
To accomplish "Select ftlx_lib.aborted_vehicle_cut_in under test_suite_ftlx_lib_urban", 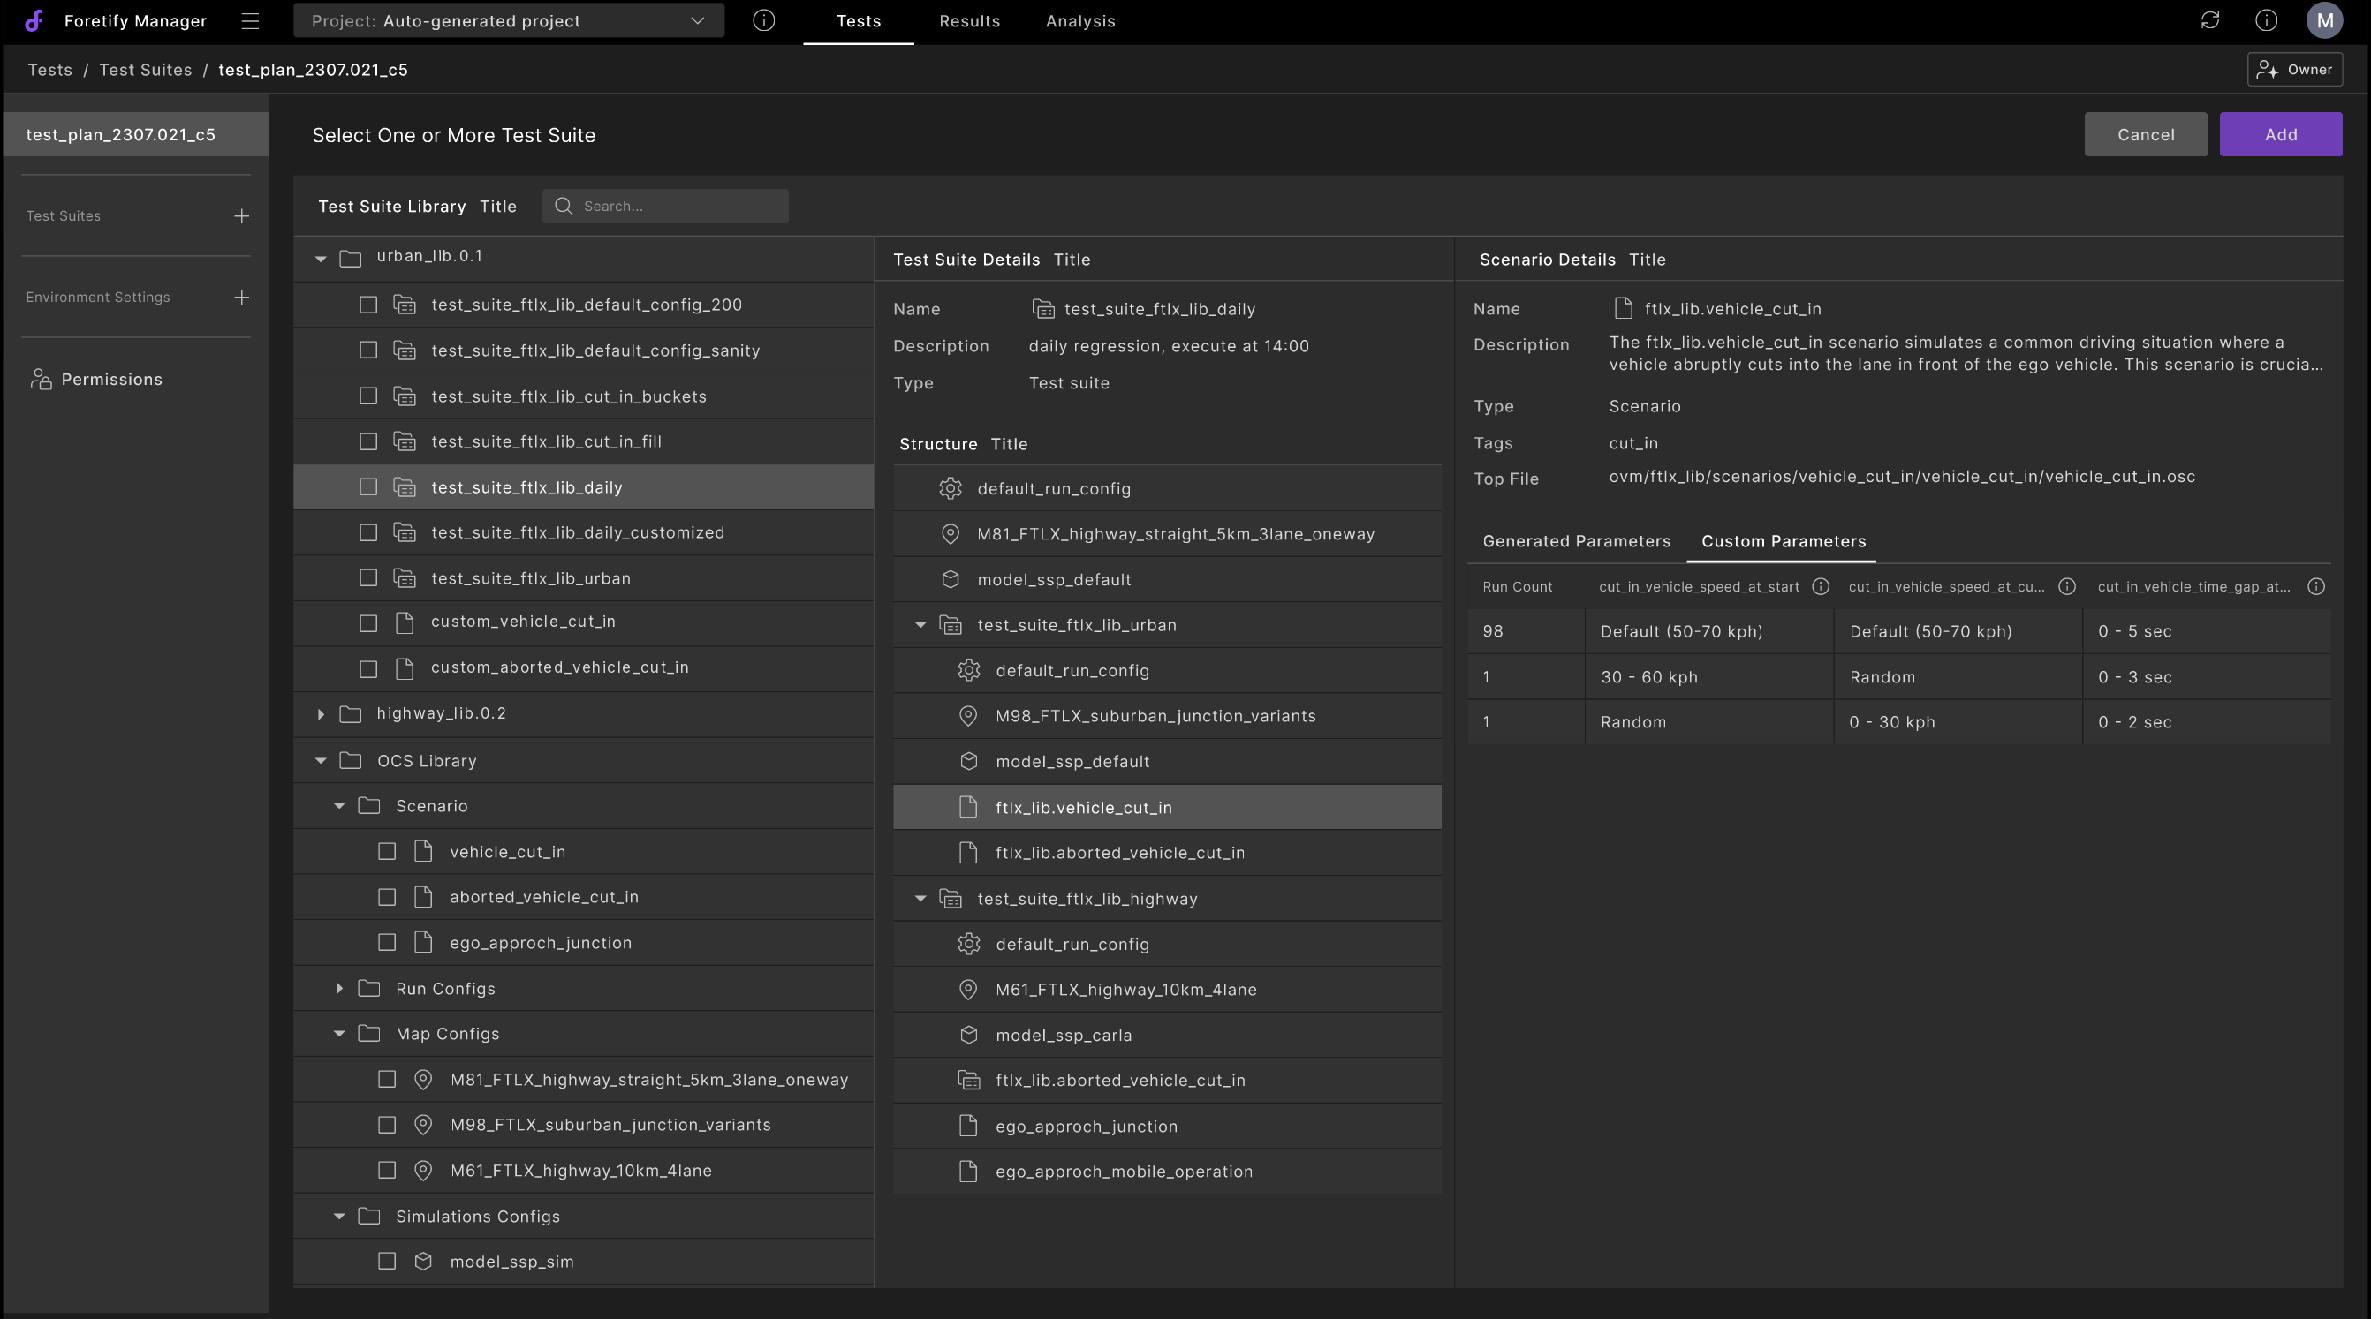I will point(1167,853).
